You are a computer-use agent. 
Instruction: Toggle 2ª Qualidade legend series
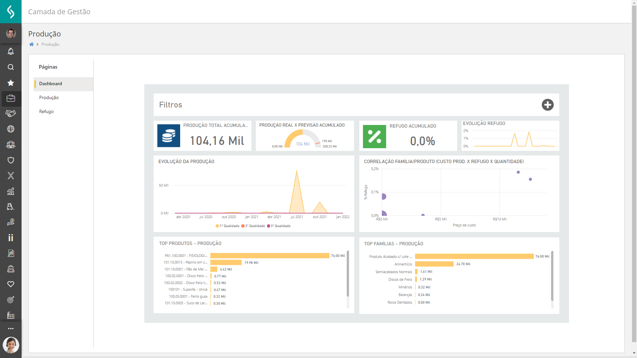tap(253, 226)
